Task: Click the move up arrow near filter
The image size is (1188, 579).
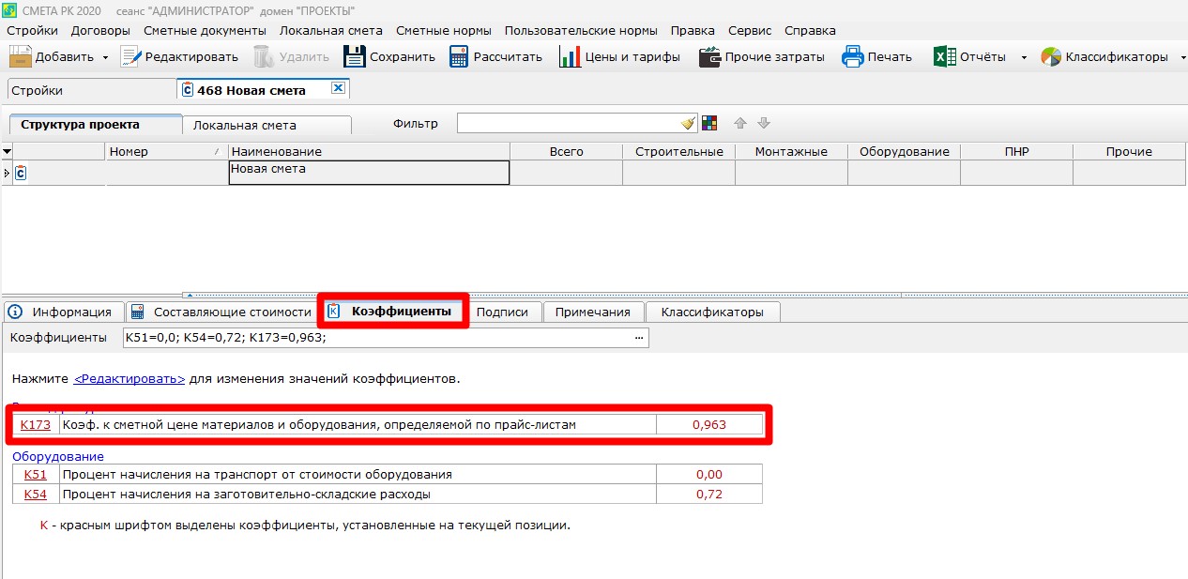Action: pyautogui.click(x=740, y=124)
